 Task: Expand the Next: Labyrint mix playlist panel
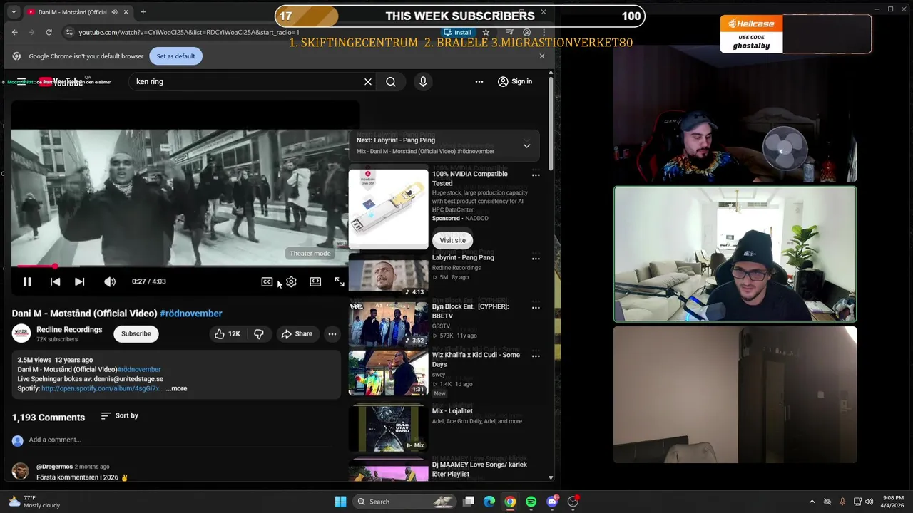526,145
